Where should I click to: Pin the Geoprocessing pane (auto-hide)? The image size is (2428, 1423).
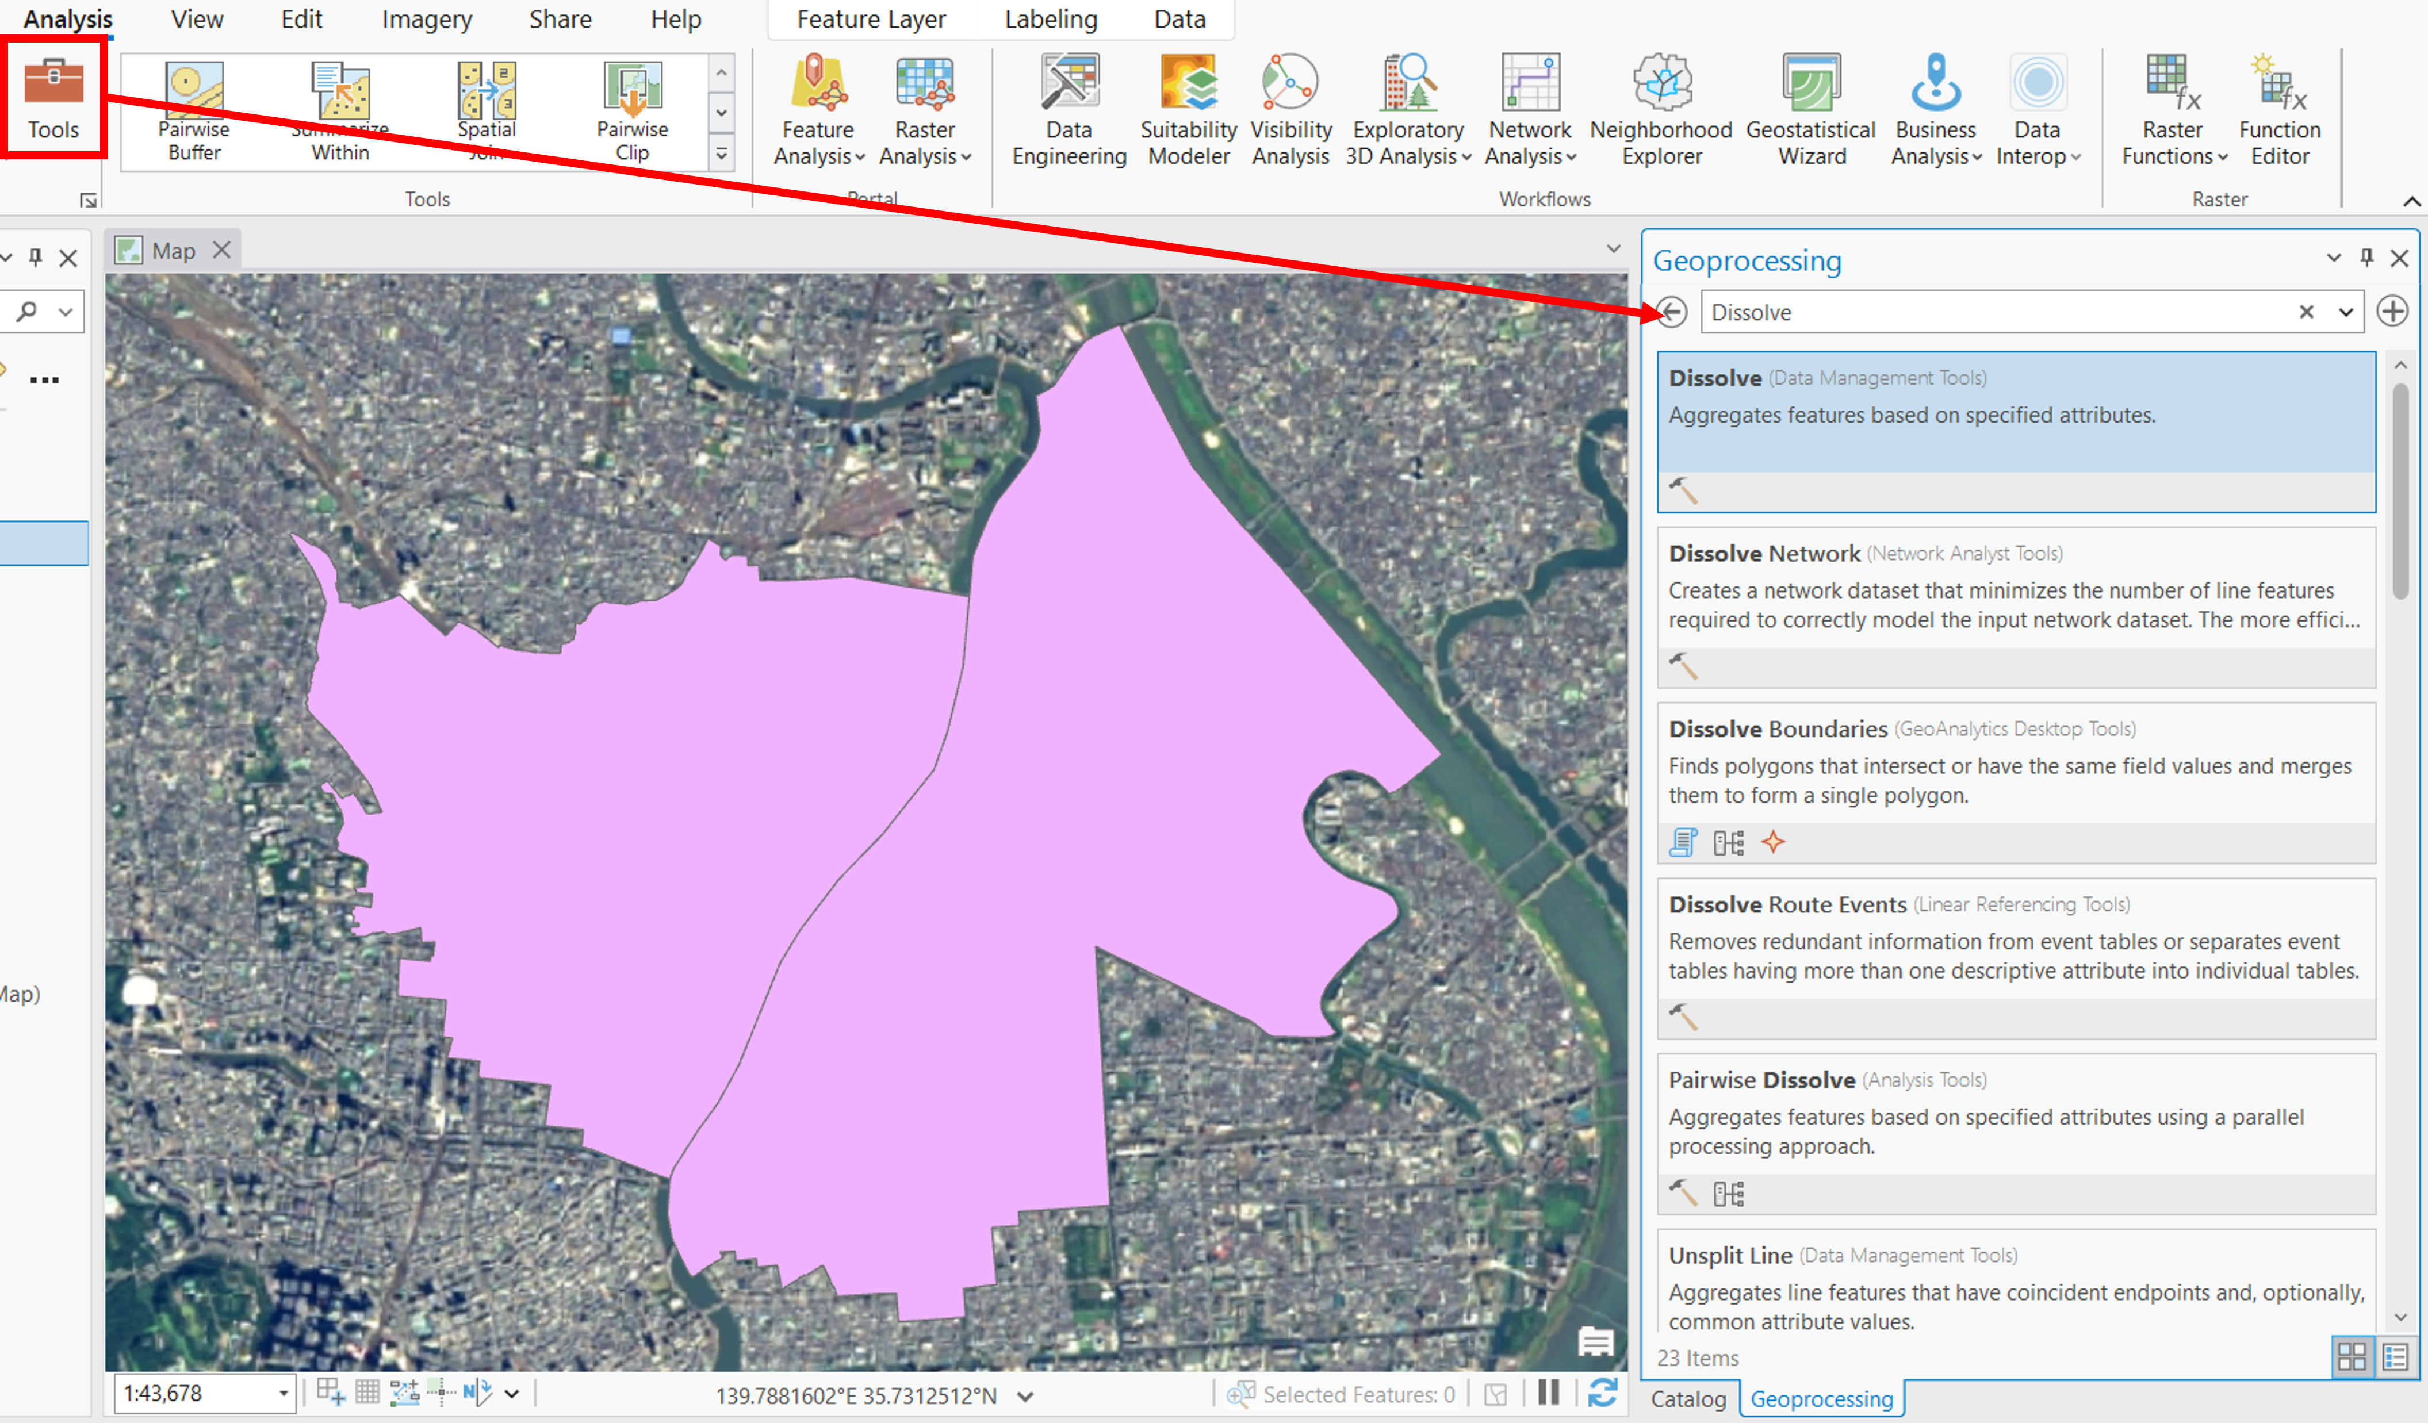pyautogui.click(x=2366, y=257)
